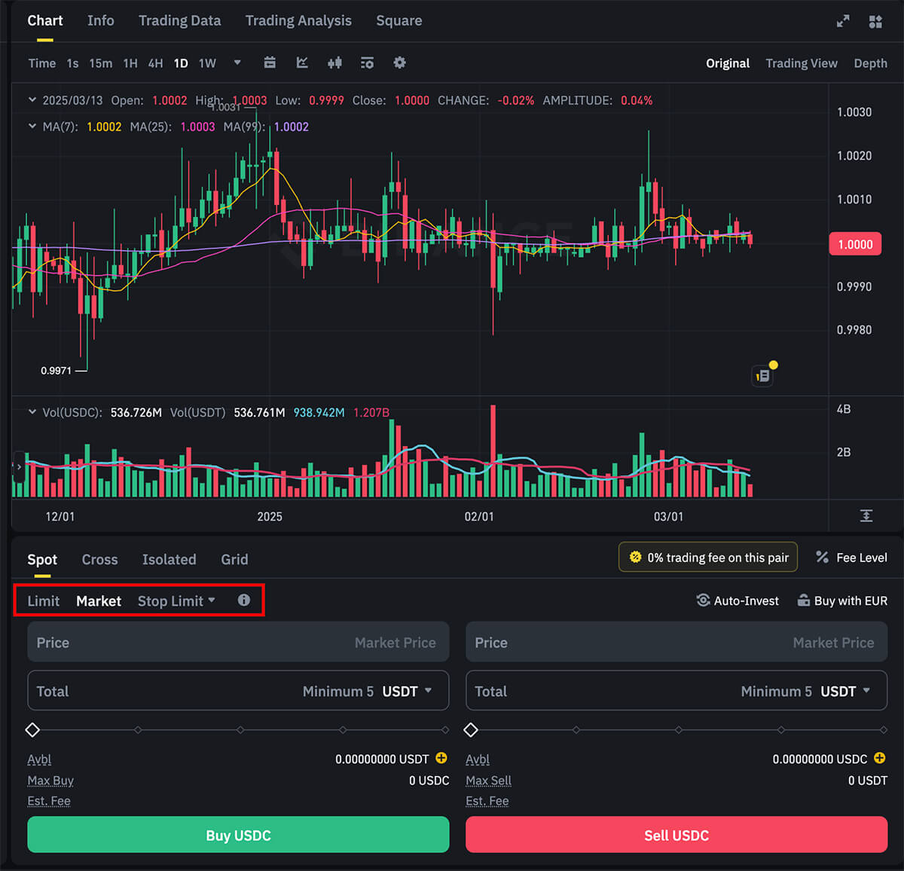Image resolution: width=904 pixels, height=871 pixels.
Task: Click the candlestick chart style icon
Action: tap(334, 63)
